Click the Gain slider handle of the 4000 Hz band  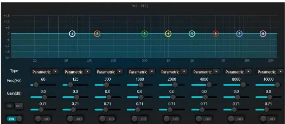click(x=205, y=97)
